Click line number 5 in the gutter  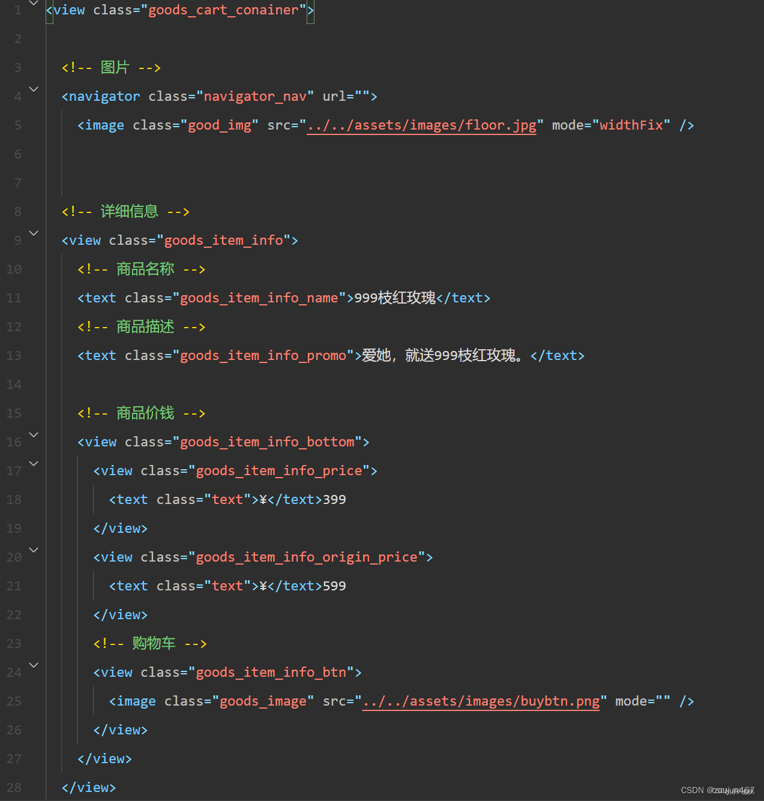pyautogui.click(x=17, y=125)
